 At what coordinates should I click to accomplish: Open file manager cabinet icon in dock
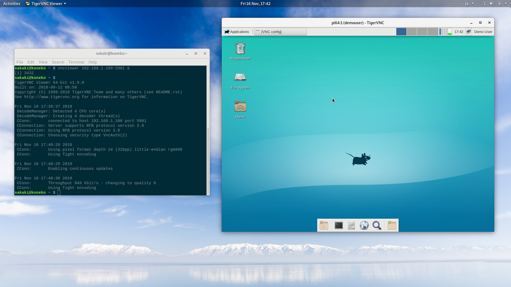pyautogui.click(x=351, y=225)
